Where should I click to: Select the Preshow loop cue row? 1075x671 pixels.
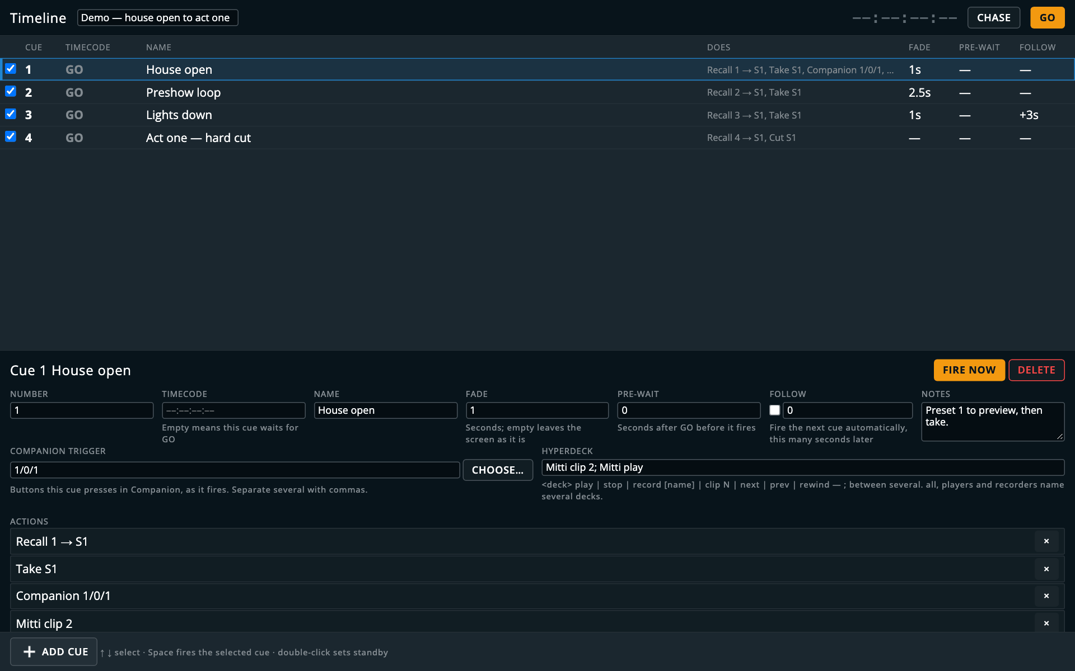click(537, 92)
